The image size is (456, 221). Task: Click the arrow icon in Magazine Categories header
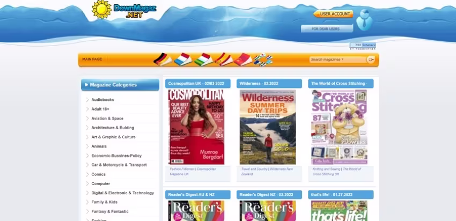click(x=86, y=85)
